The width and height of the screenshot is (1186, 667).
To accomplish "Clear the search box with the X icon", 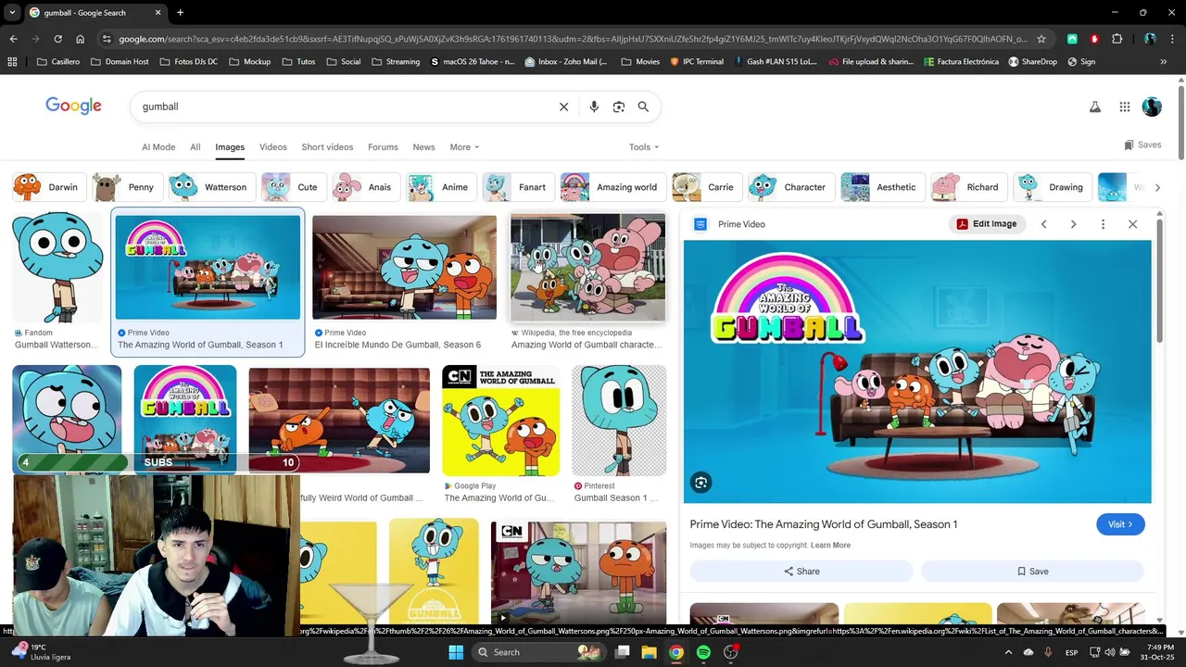I will point(563,107).
